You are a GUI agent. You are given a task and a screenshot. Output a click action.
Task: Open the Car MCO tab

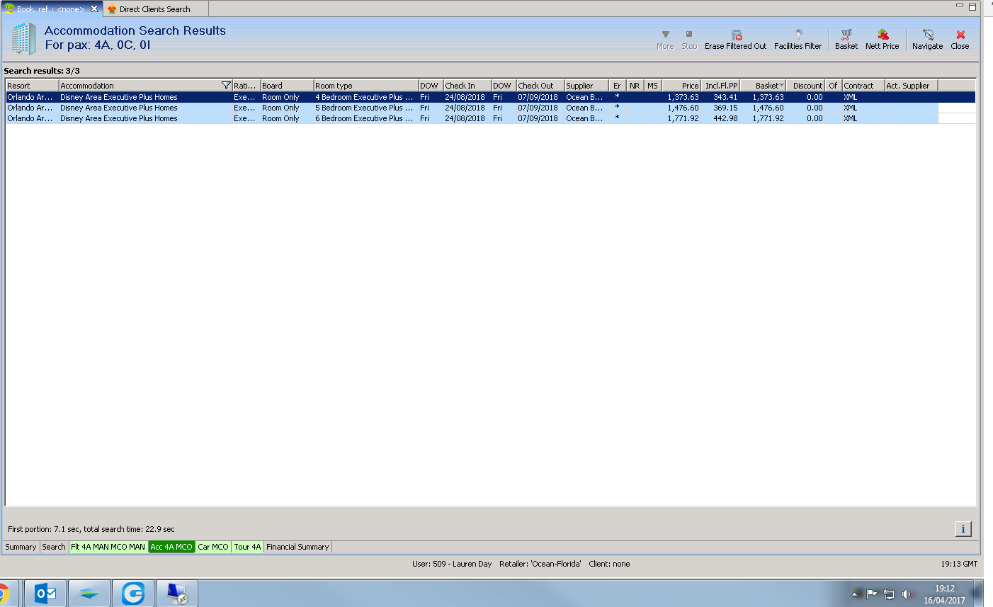[213, 547]
